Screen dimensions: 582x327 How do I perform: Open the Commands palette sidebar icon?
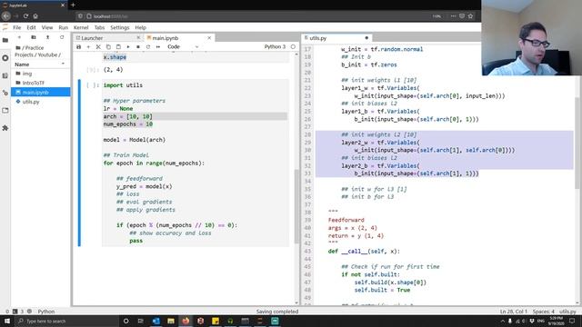(x=5, y=75)
